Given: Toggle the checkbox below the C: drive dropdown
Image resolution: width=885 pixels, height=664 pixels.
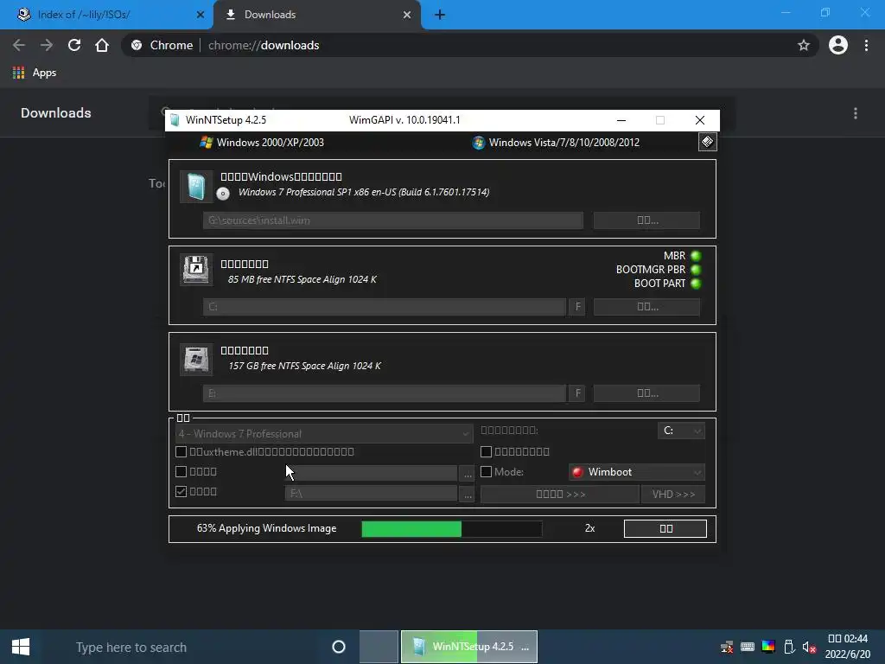Looking at the screenshot, I should click(x=486, y=451).
